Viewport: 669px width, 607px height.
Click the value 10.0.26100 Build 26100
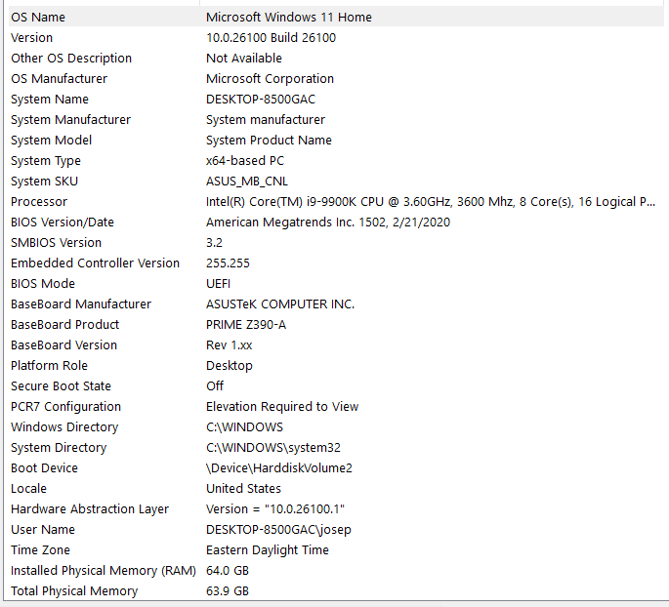[x=271, y=38]
